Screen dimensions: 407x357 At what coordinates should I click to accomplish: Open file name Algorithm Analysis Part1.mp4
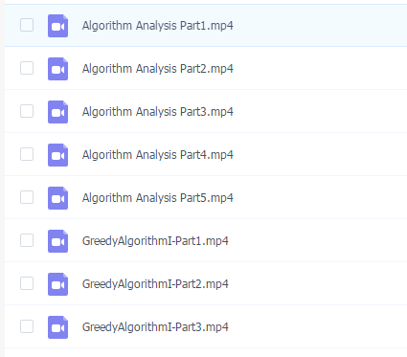(158, 26)
